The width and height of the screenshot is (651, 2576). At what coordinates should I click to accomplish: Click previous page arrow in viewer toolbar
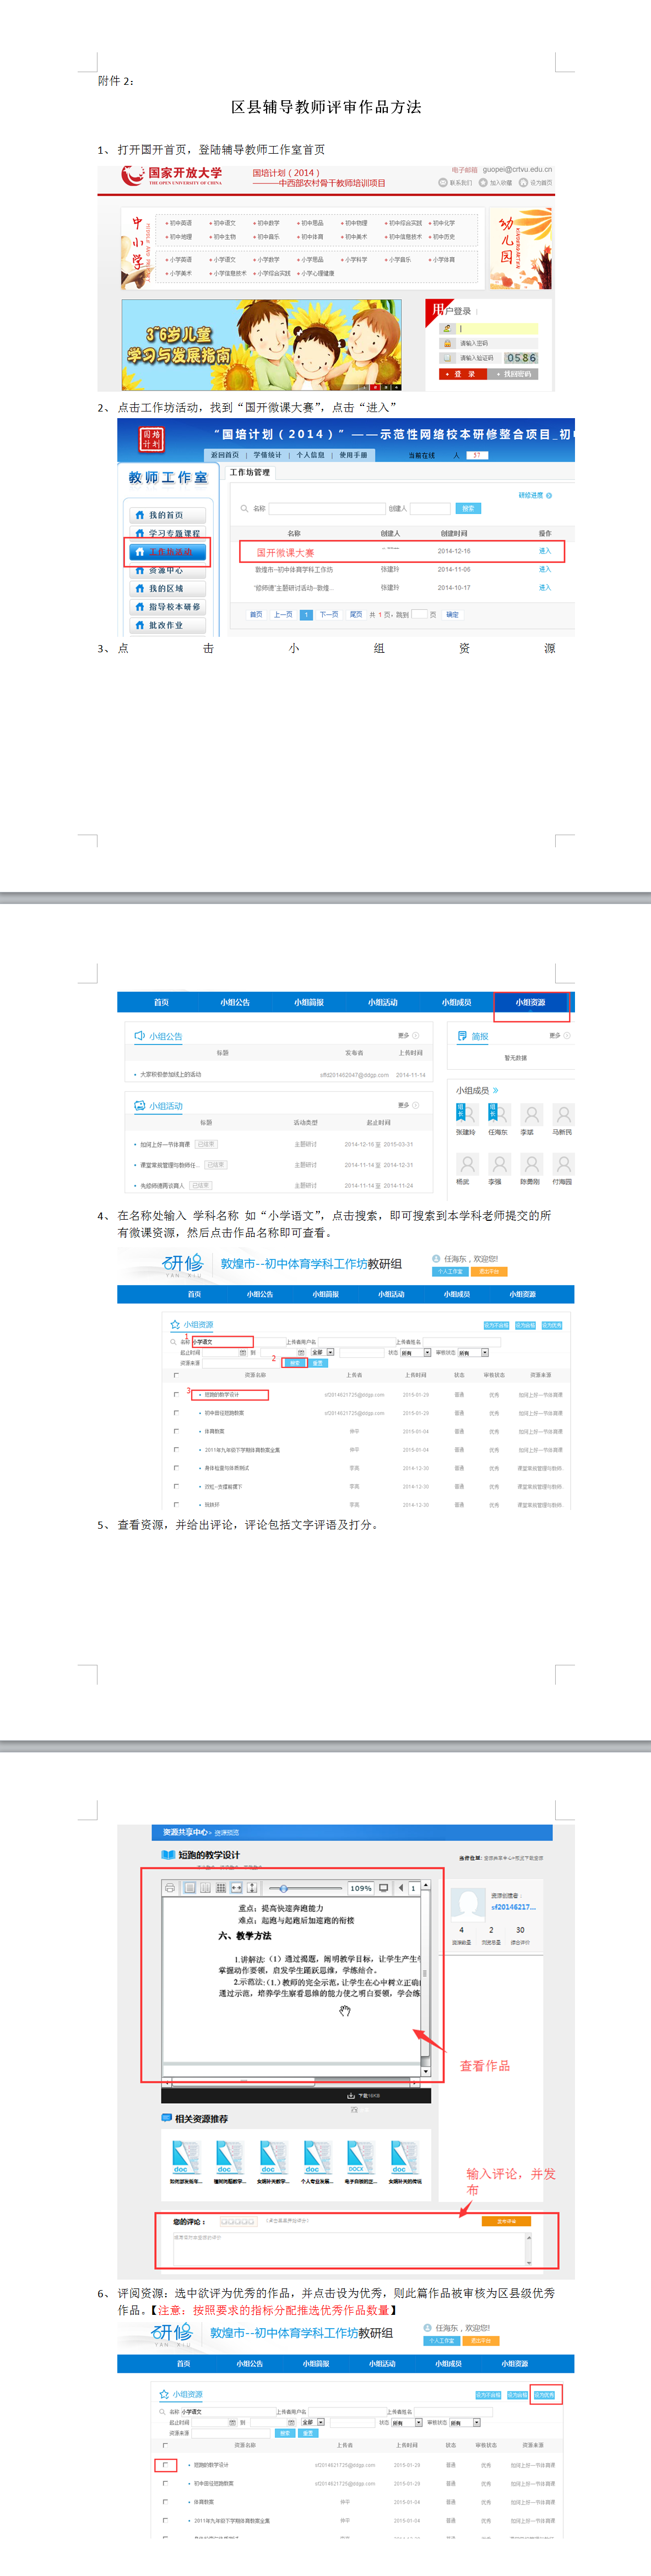(x=401, y=1888)
